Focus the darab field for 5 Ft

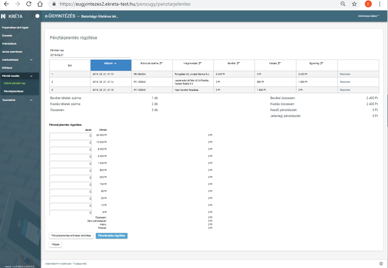71,213
